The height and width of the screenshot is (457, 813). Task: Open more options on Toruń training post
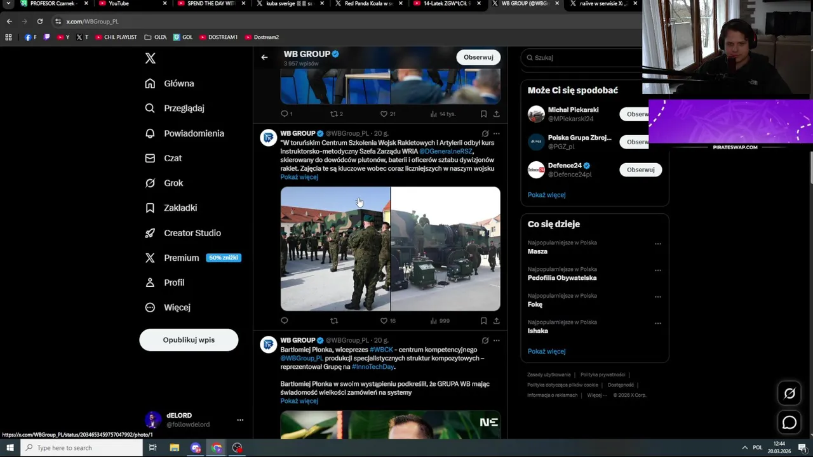496,133
